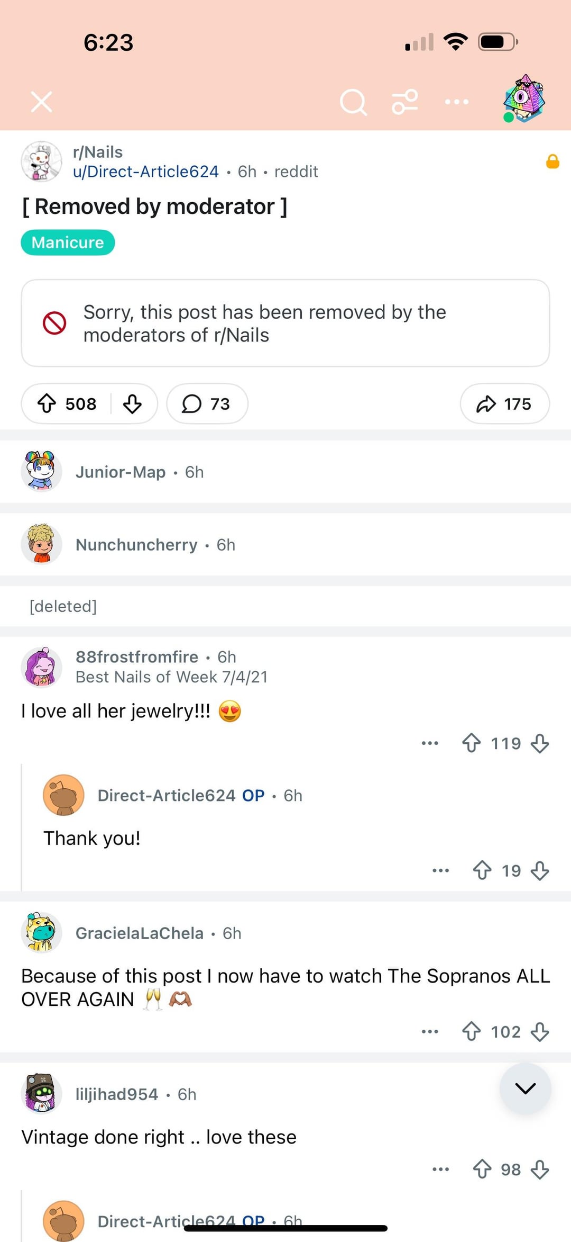This screenshot has width=571, height=1242.
Task: Upvote the "Thank you!" reply
Action: pyautogui.click(x=482, y=870)
